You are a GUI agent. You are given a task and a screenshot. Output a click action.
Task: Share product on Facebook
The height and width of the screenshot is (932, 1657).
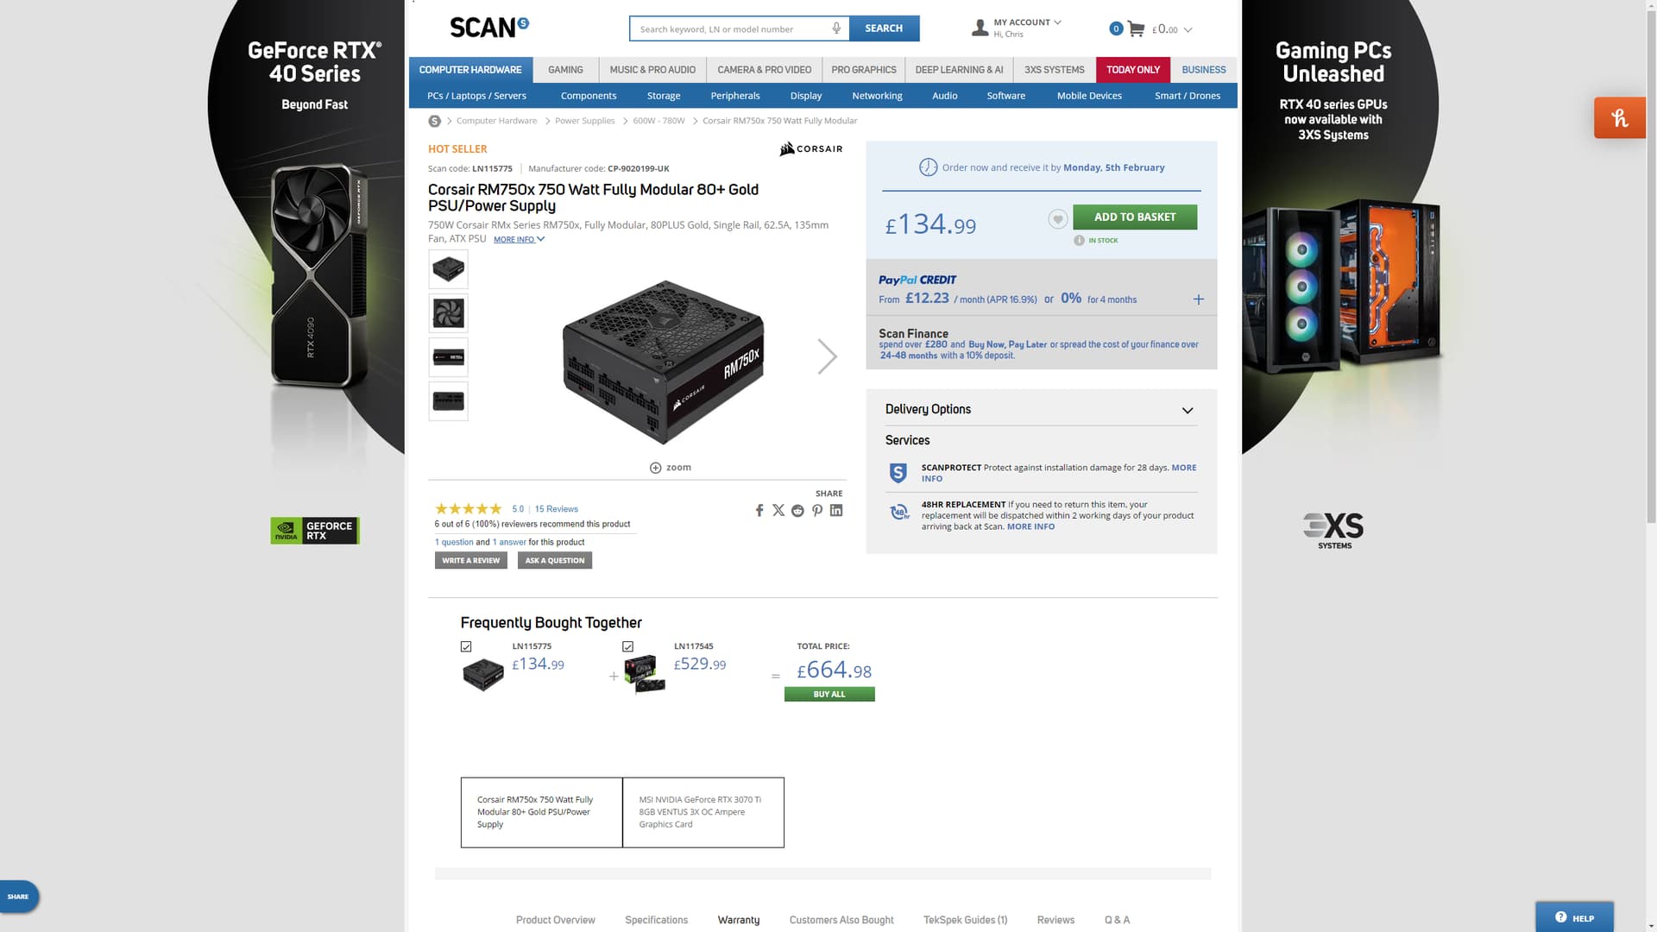pyautogui.click(x=759, y=510)
